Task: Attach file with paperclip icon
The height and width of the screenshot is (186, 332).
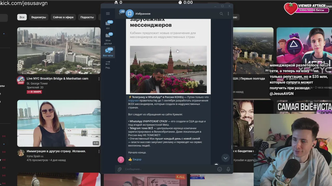Action: [x=120, y=169]
